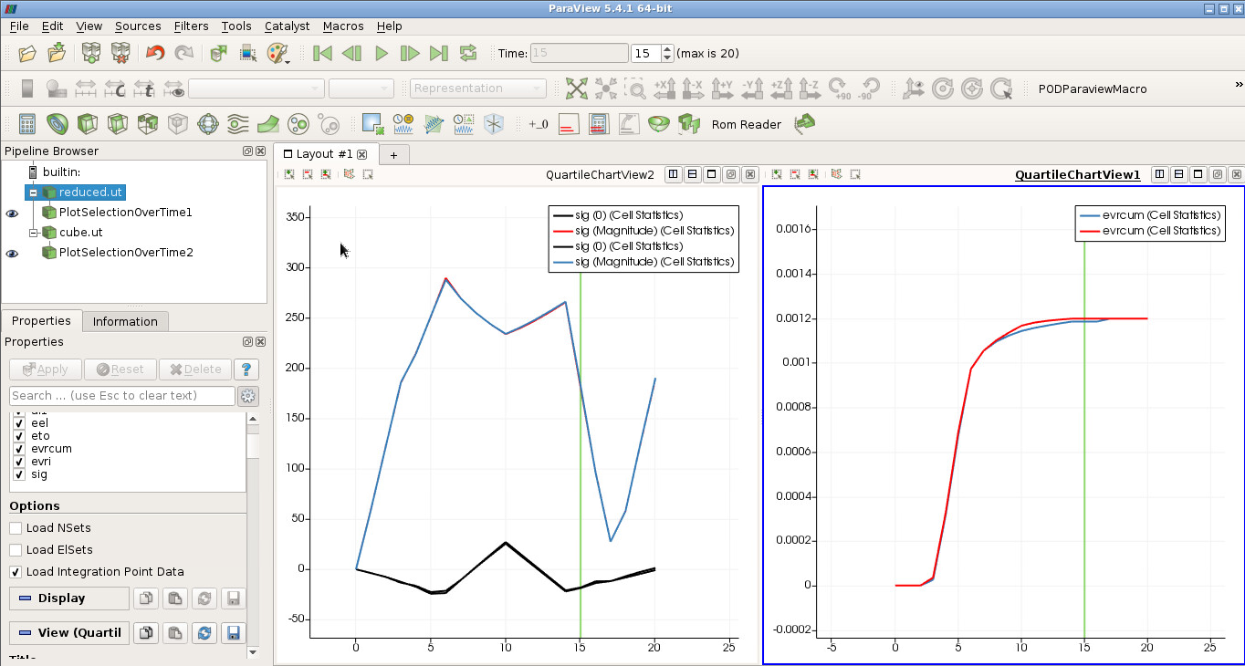Screen dimensions: 1245x666
Task: Click the Reset camera icon
Action: (577, 88)
